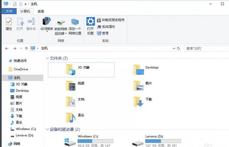Click 管理 in the ribbon

103,33
